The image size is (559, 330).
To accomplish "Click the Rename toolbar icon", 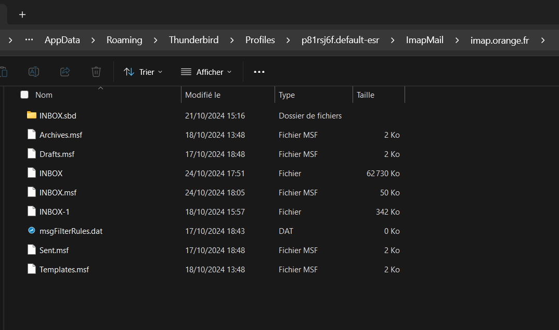I will click(34, 72).
